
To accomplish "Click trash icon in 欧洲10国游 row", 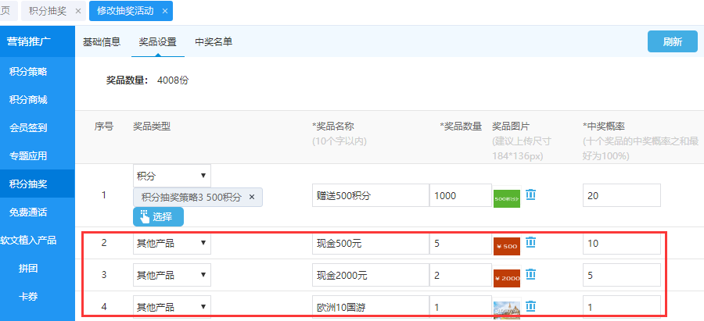I will [x=530, y=306].
